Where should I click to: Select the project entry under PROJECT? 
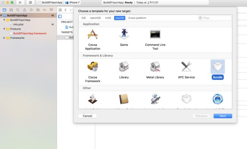(69, 27)
